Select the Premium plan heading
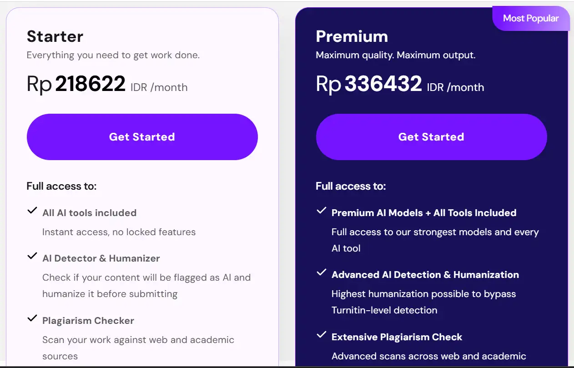This screenshot has height=368, width=574. (x=352, y=36)
